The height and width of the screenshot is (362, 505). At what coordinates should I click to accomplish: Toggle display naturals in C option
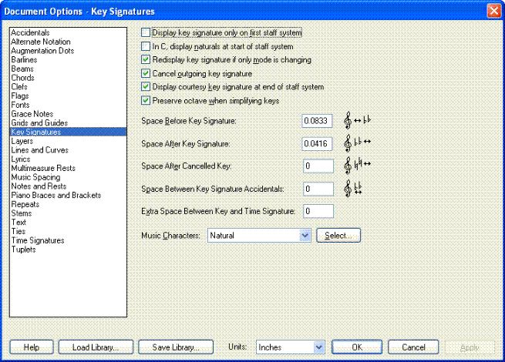pos(146,46)
